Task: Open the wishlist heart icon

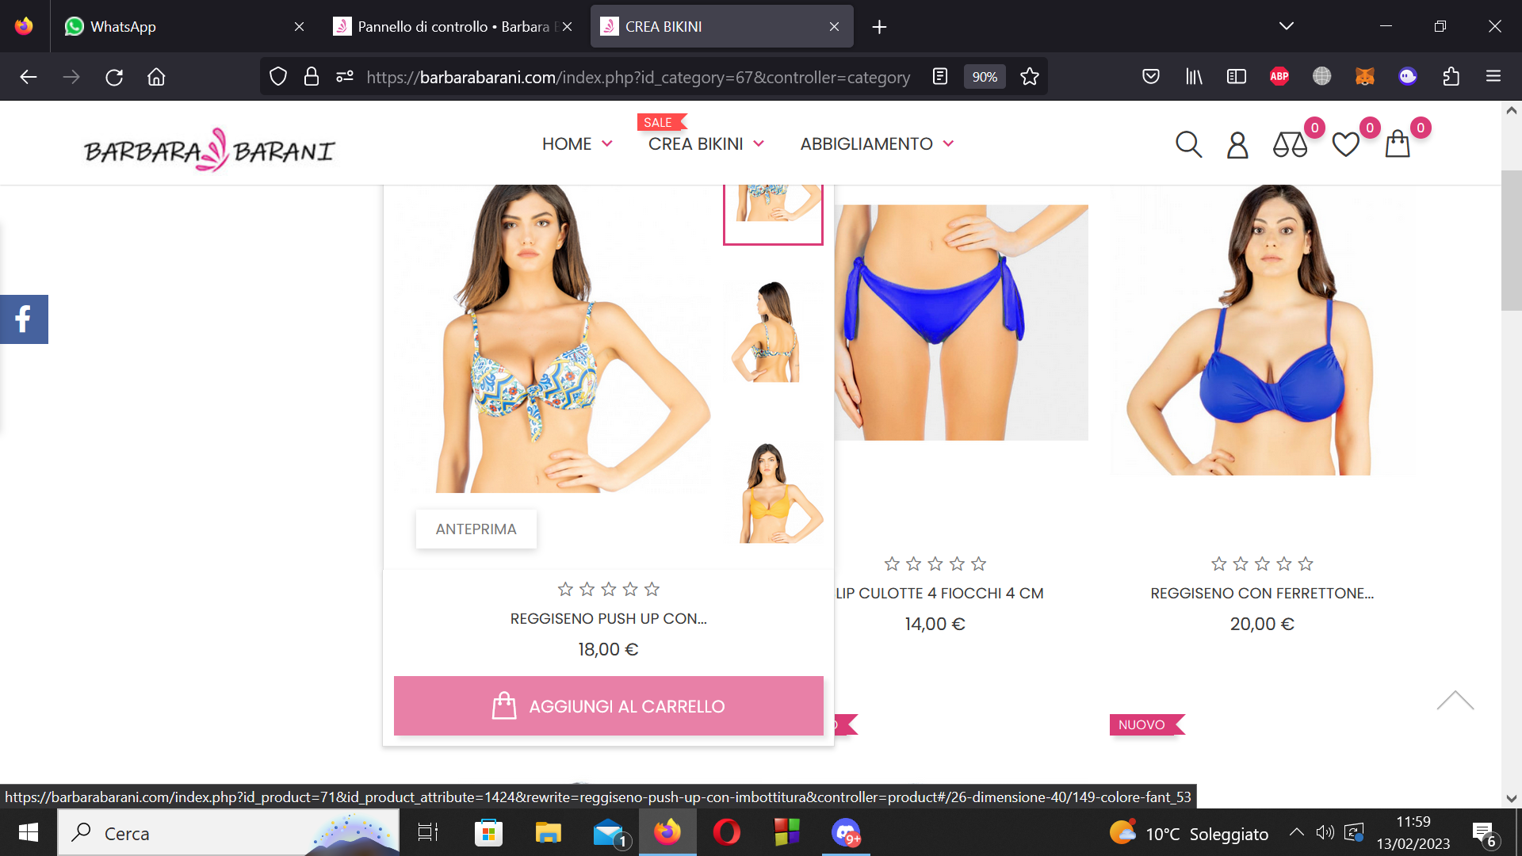Action: (1345, 145)
